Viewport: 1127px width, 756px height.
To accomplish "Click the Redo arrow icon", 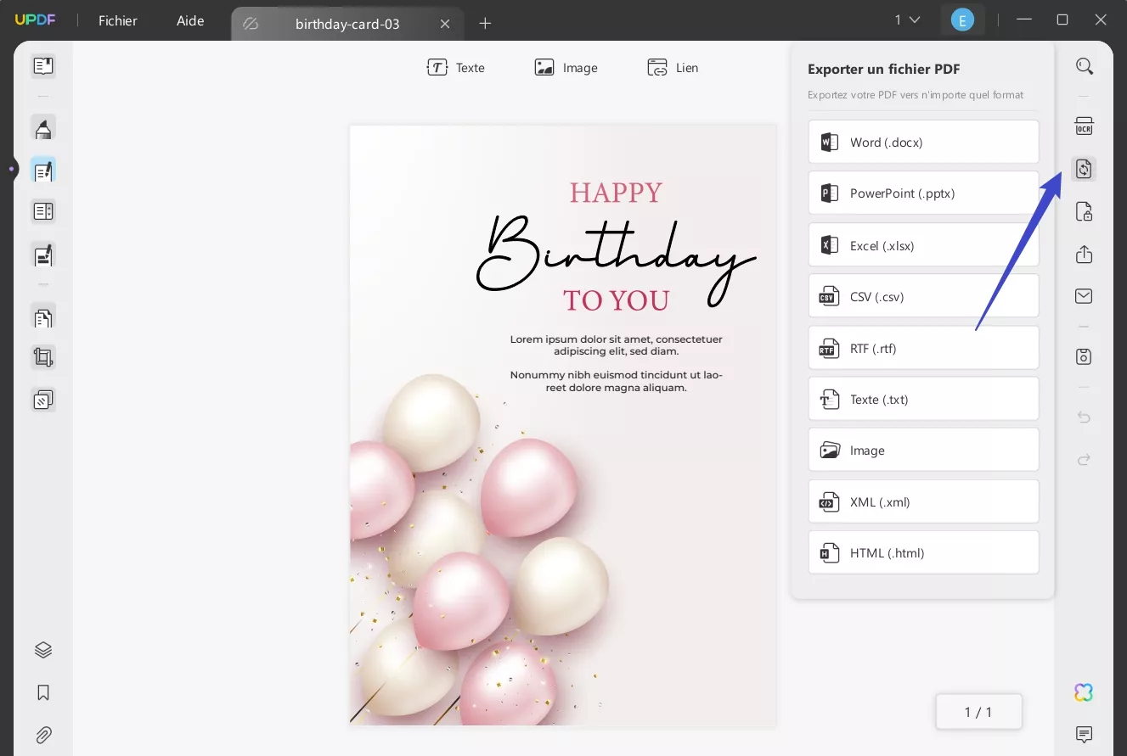I will pos(1084,460).
